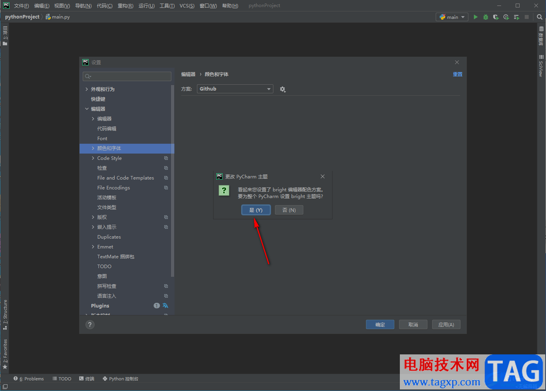Image resolution: width=546 pixels, height=391 pixels.
Task: Open the Structure tool window
Action: point(5,315)
